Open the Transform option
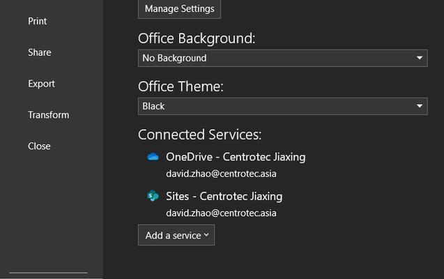The height and width of the screenshot is (279, 444). (48, 115)
